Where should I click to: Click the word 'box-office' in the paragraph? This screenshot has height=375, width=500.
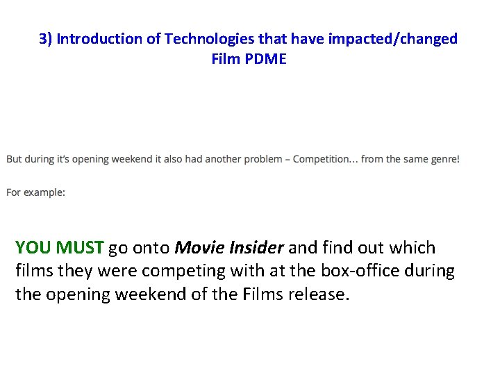click(337, 271)
